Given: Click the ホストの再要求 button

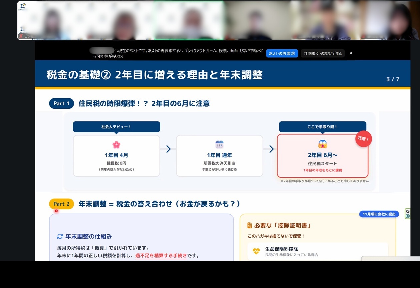Looking at the screenshot, I should pos(282,53).
